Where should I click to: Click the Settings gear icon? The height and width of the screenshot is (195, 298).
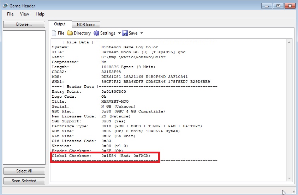(x=96, y=33)
